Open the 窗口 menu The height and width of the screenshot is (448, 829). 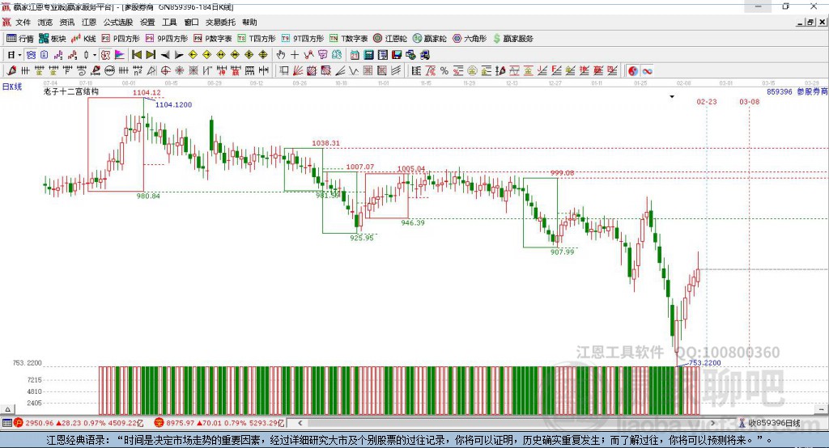pos(191,22)
